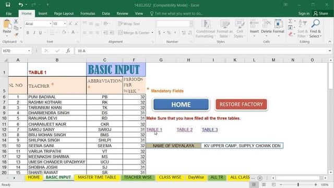Expand the formula bar chevron
Screen dimensions: 334x188
coord(330,51)
